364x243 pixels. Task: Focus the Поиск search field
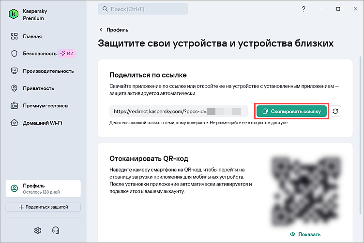point(143,9)
